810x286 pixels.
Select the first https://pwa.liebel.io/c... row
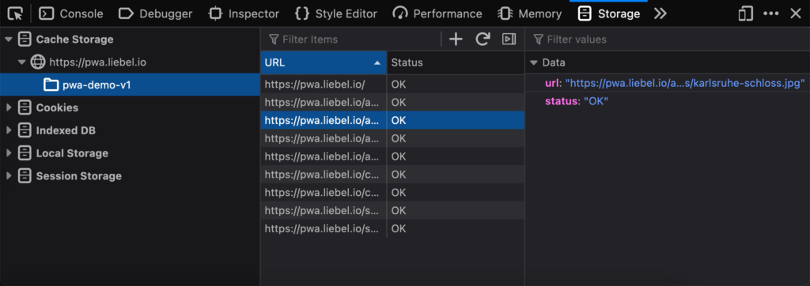[392, 175]
